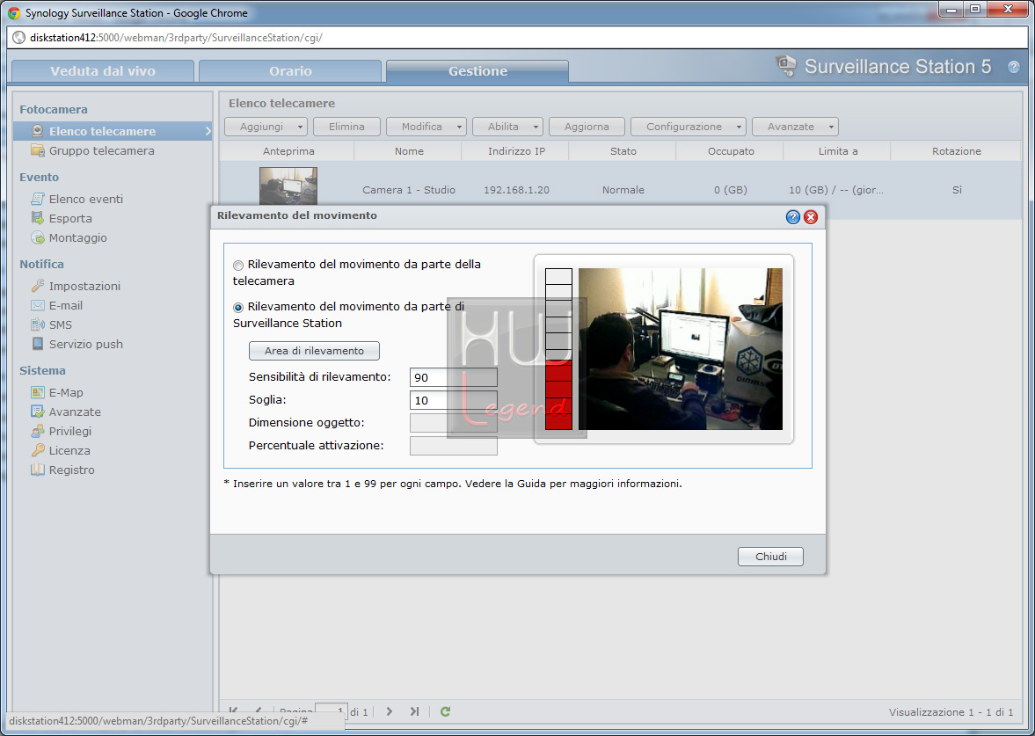
Task: Click the Elenco telecamere camera icon
Action: click(38, 131)
